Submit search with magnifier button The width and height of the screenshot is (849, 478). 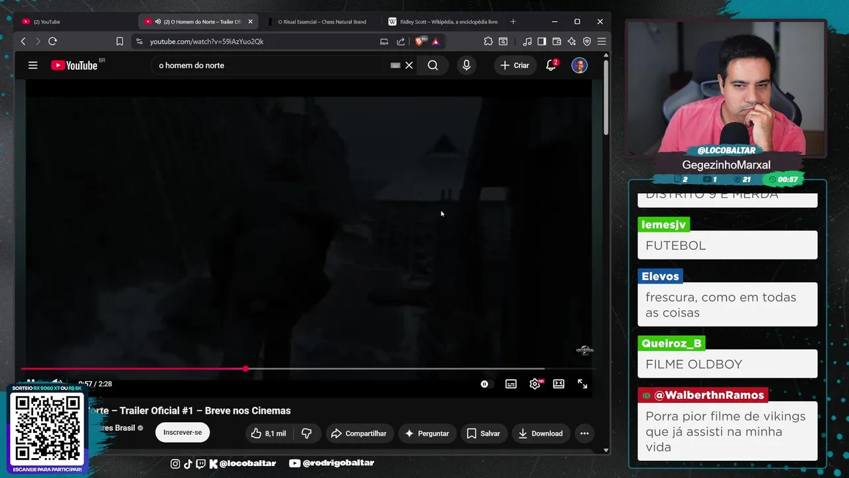[433, 65]
